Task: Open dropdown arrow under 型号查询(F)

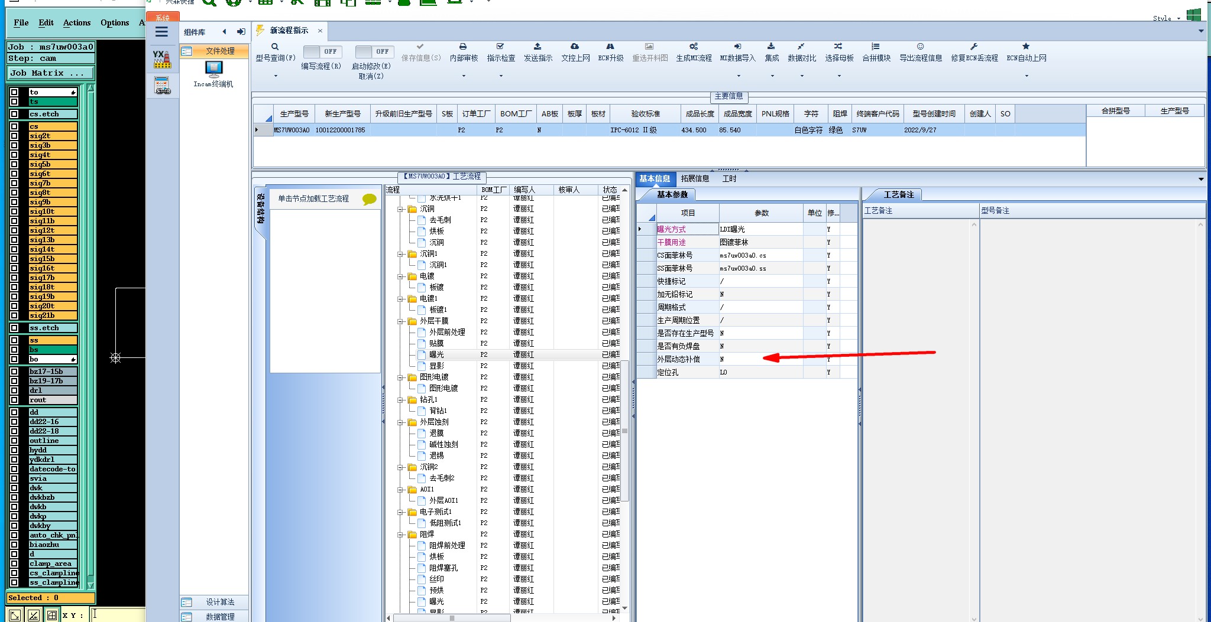Action: tap(275, 76)
